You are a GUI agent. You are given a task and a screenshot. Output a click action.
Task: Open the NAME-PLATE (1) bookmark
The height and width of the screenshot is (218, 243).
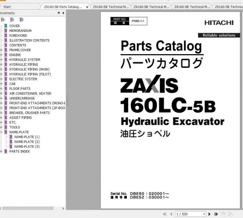coord(27,137)
